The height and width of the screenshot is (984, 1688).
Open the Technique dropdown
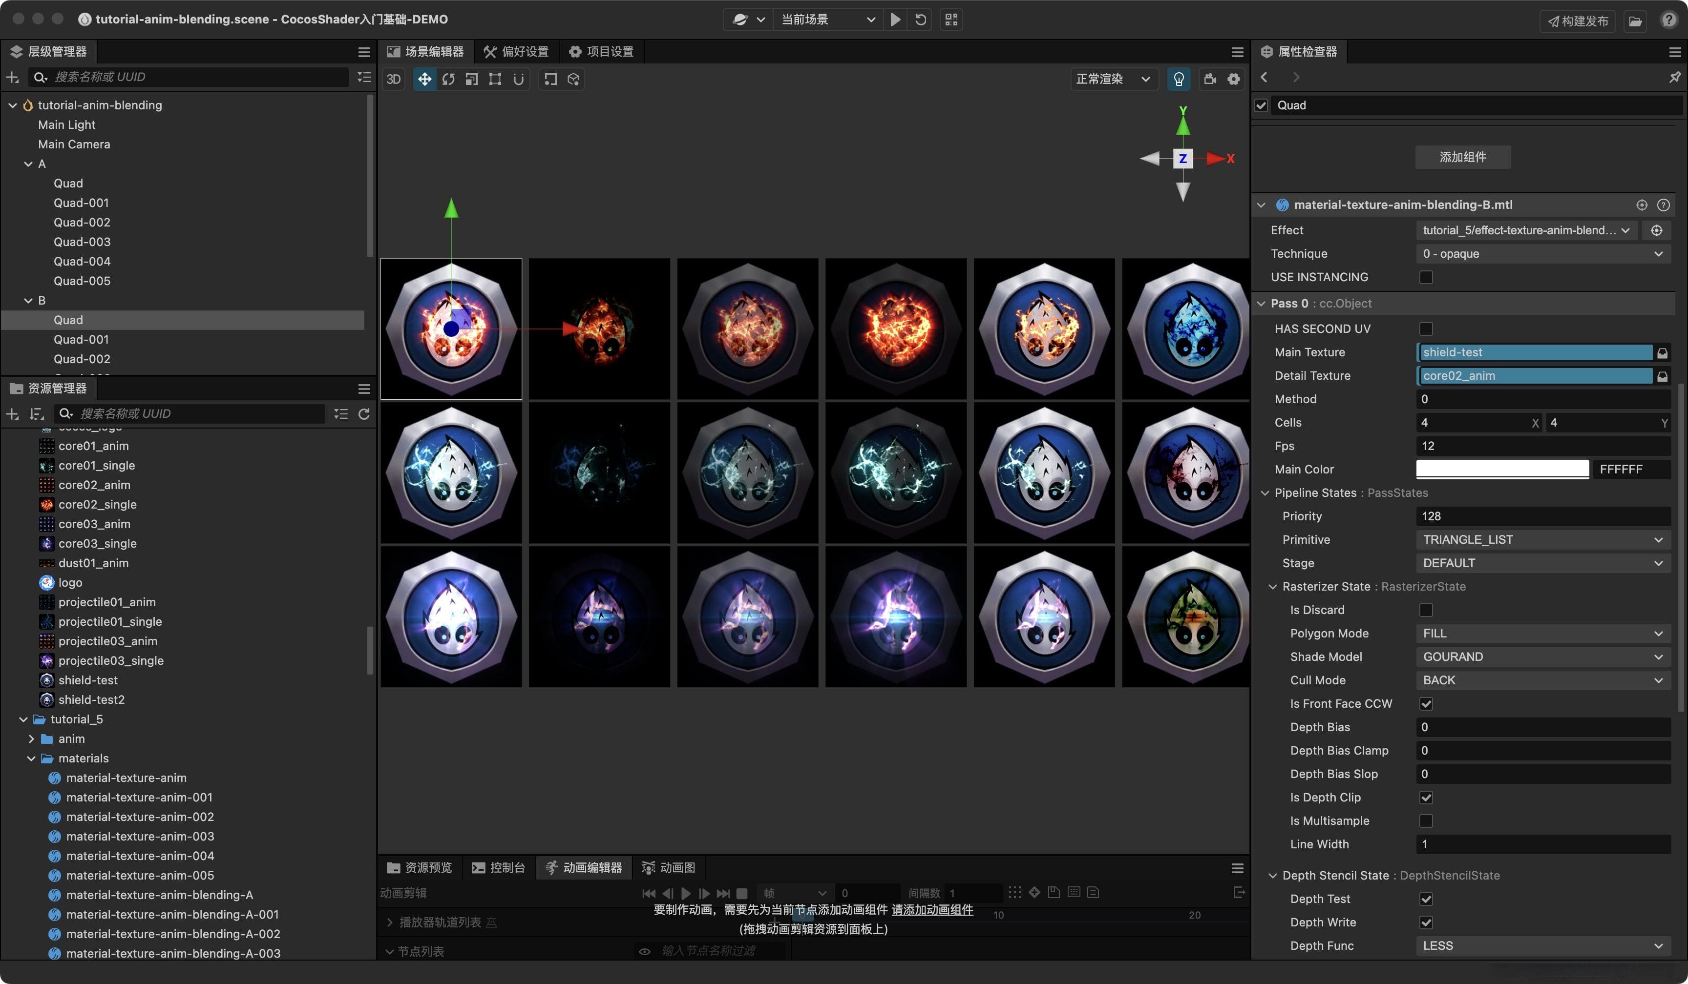[1543, 254]
